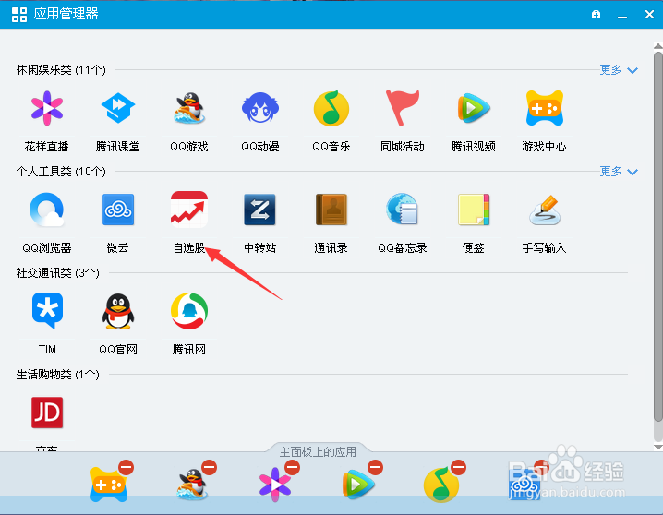
Task: Expand 更多 for 休闲娱乐类
Action: point(619,70)
